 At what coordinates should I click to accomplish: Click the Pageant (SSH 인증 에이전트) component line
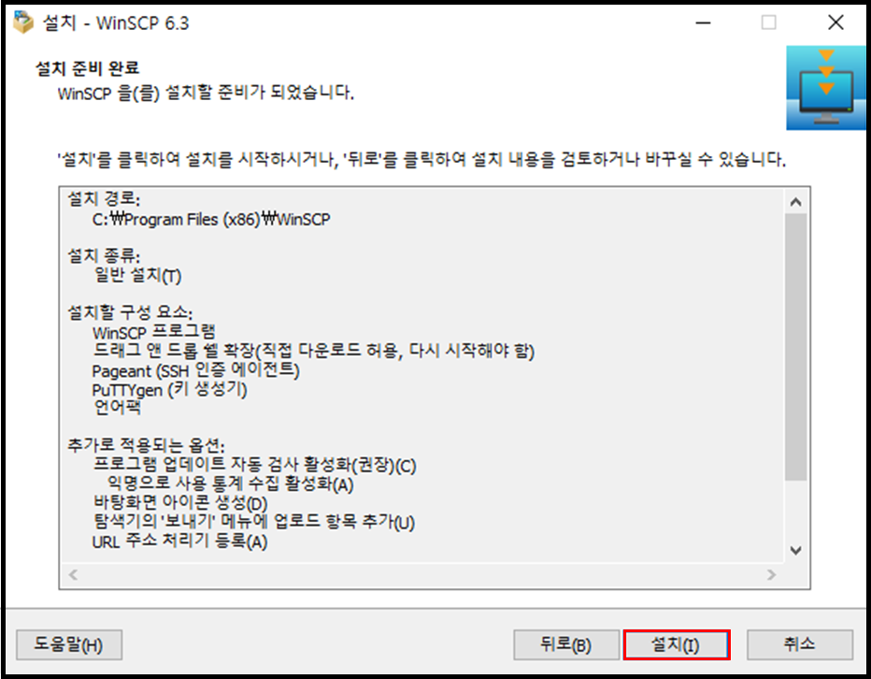click(x=195, y=370)
